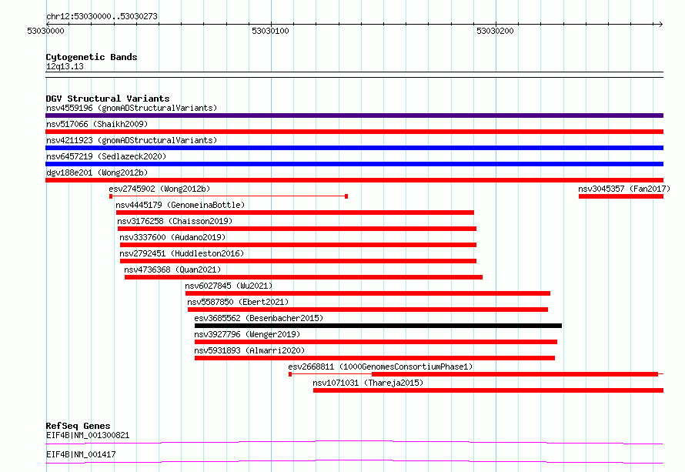Click the magenta EIF4B NM_001417 gene line

[354, 461]
